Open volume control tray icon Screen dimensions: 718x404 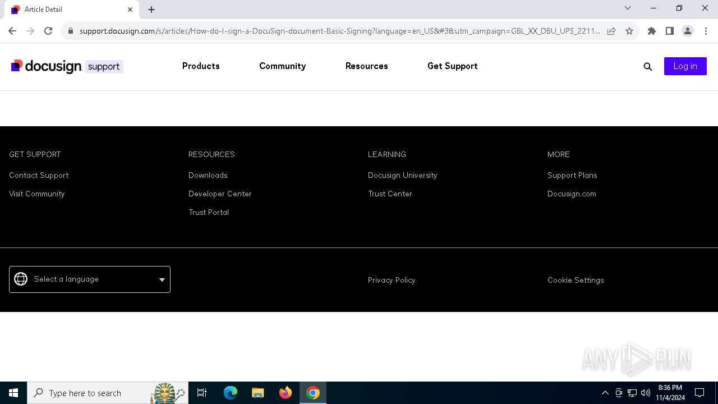646,393
